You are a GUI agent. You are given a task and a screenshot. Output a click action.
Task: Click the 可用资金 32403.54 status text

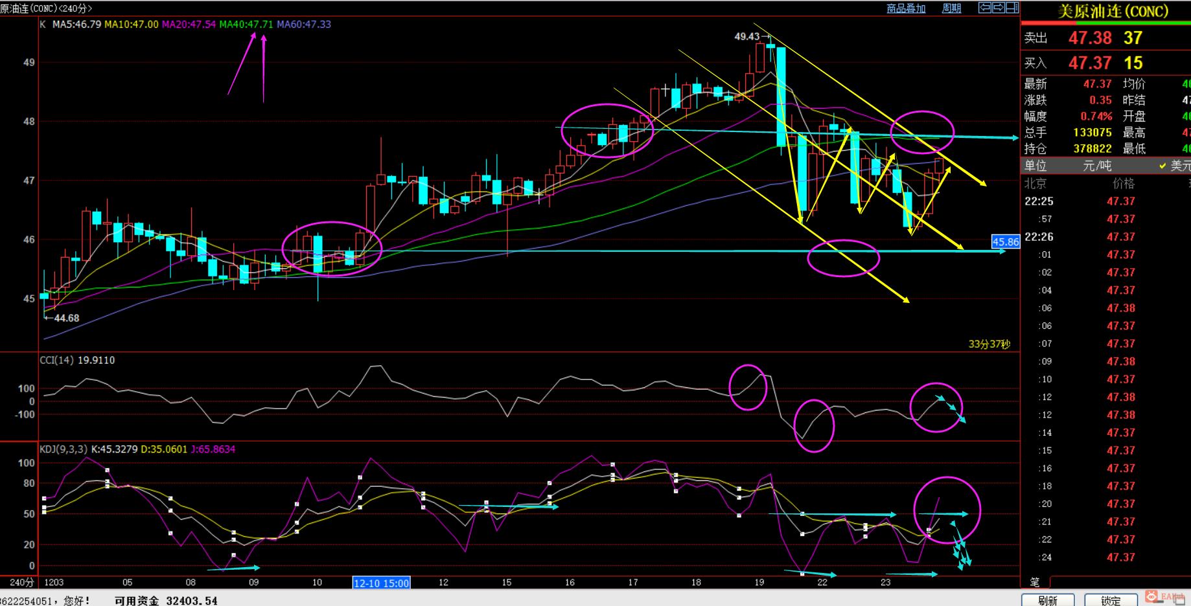coord(166,601)
